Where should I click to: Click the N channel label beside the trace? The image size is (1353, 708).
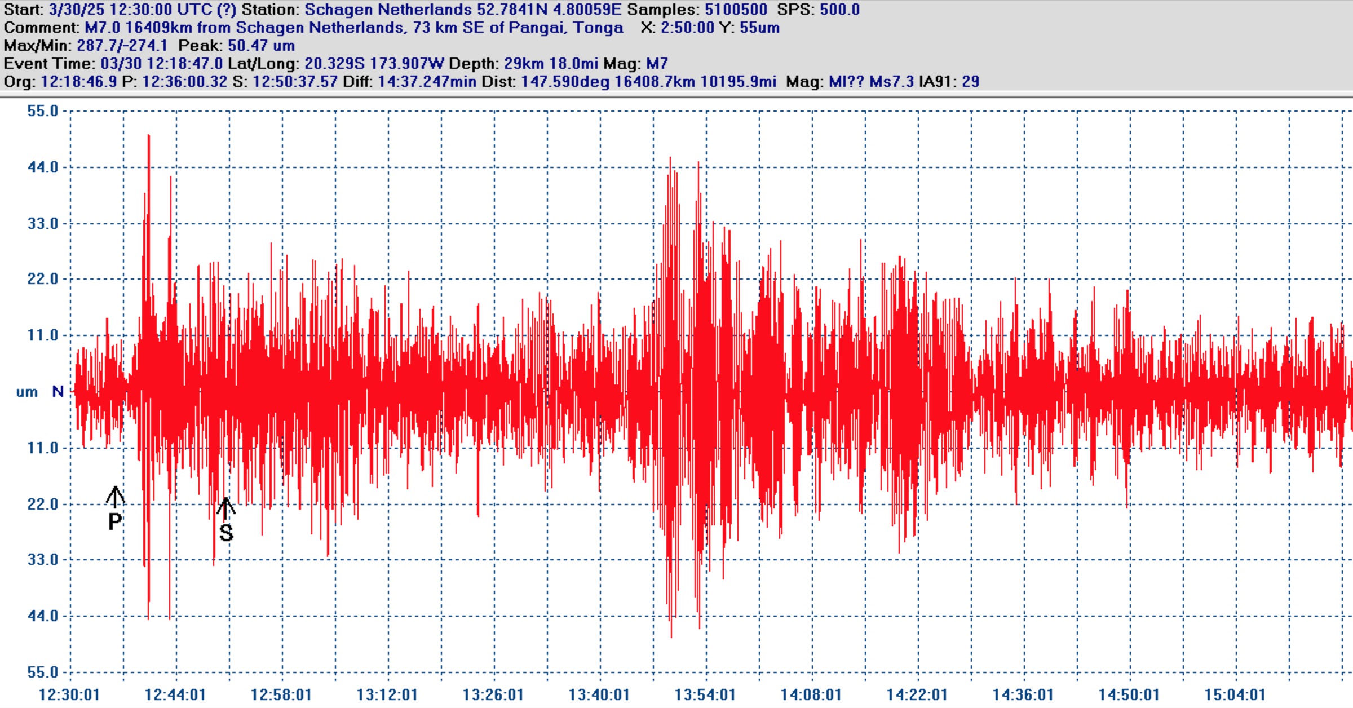pos(58,391)
